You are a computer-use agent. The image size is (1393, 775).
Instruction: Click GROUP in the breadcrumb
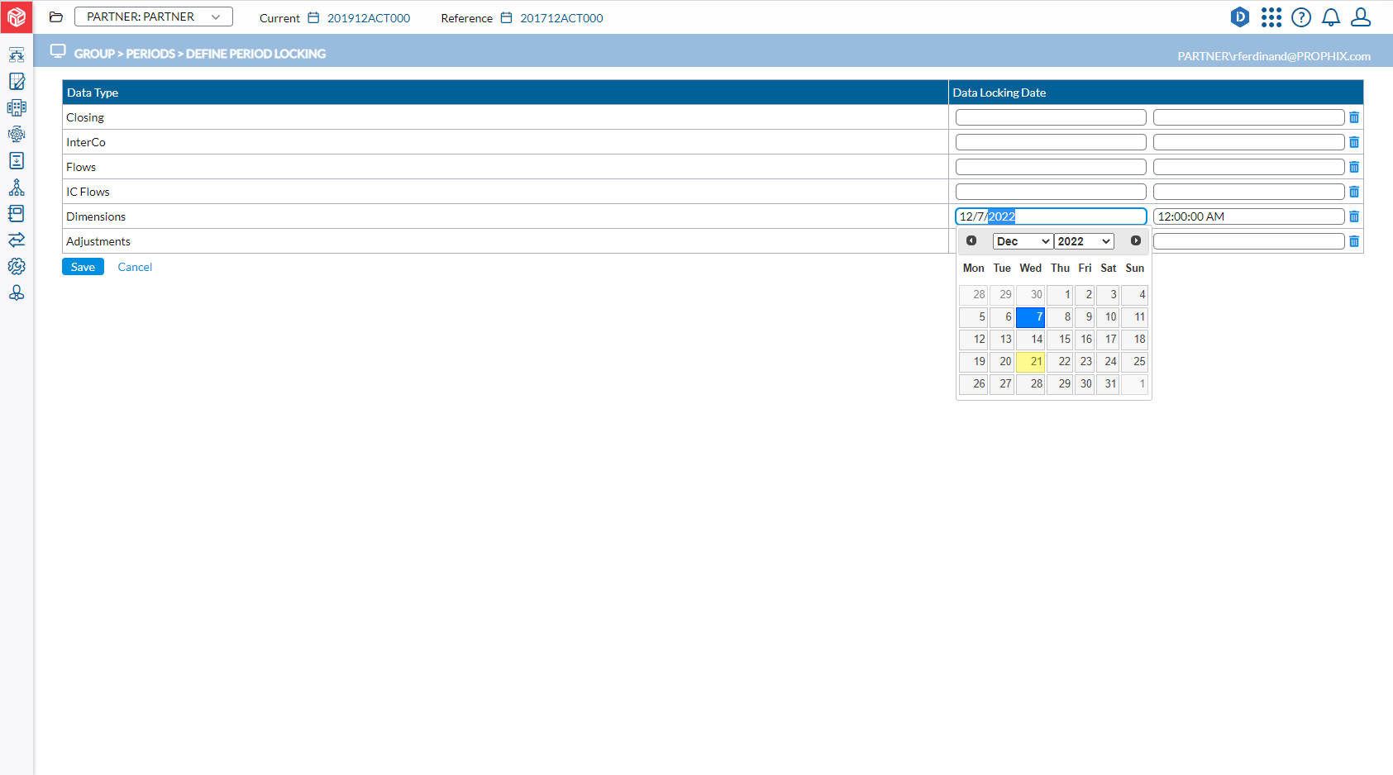pyautogui.click(x=94, y=54)
